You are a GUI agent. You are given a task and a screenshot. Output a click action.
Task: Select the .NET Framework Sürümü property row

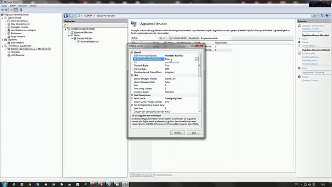tap(165, 56)
